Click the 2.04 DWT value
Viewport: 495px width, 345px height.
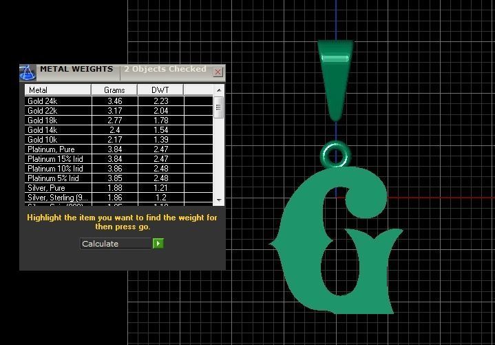[x=161, y=111]
